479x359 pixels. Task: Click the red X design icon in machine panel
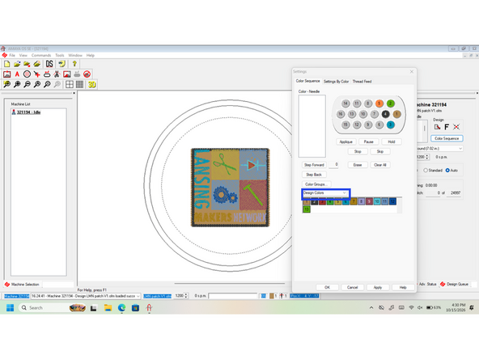click(x=456, y=127)
